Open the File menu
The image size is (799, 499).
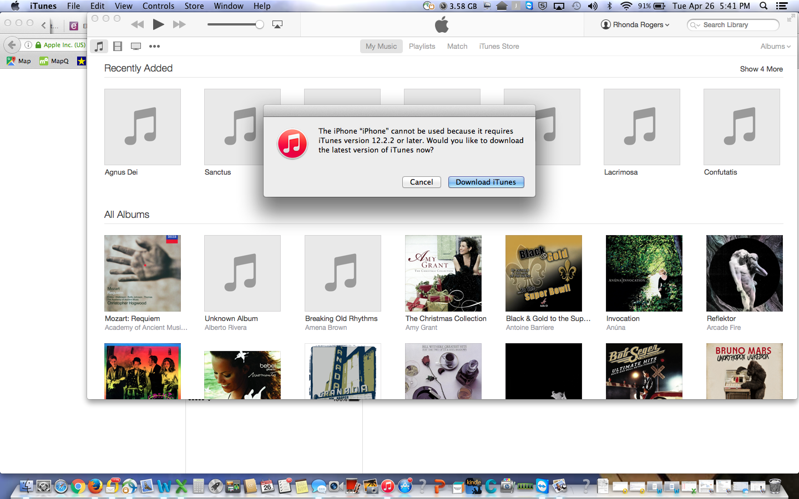click(73, 6)
